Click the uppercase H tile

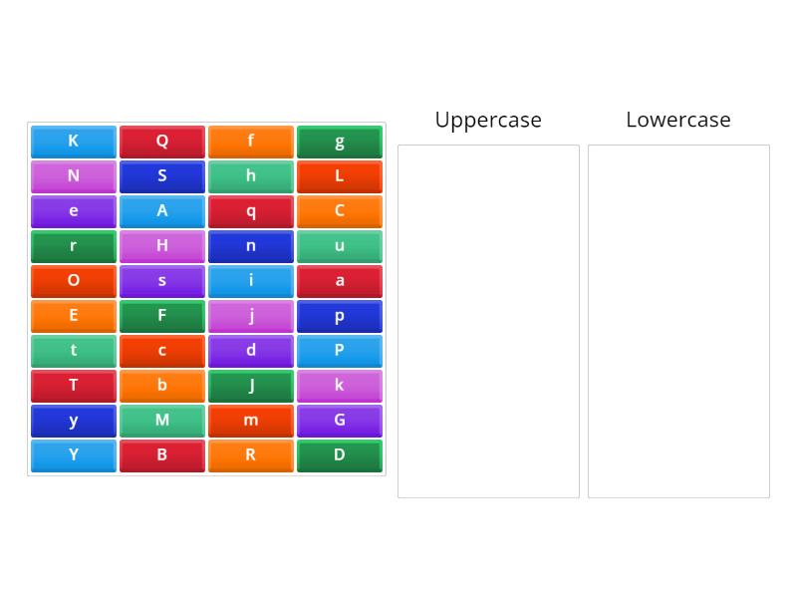[161, 246]
